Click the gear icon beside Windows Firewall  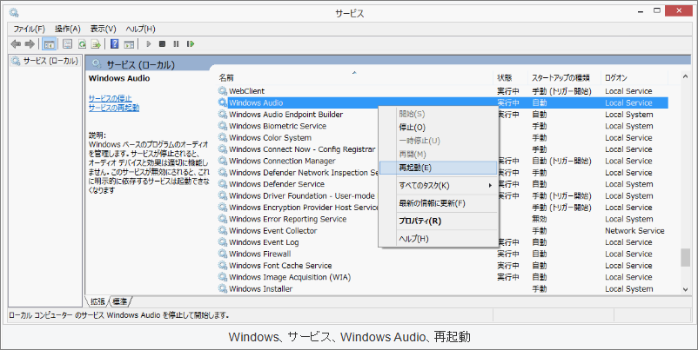222,254
